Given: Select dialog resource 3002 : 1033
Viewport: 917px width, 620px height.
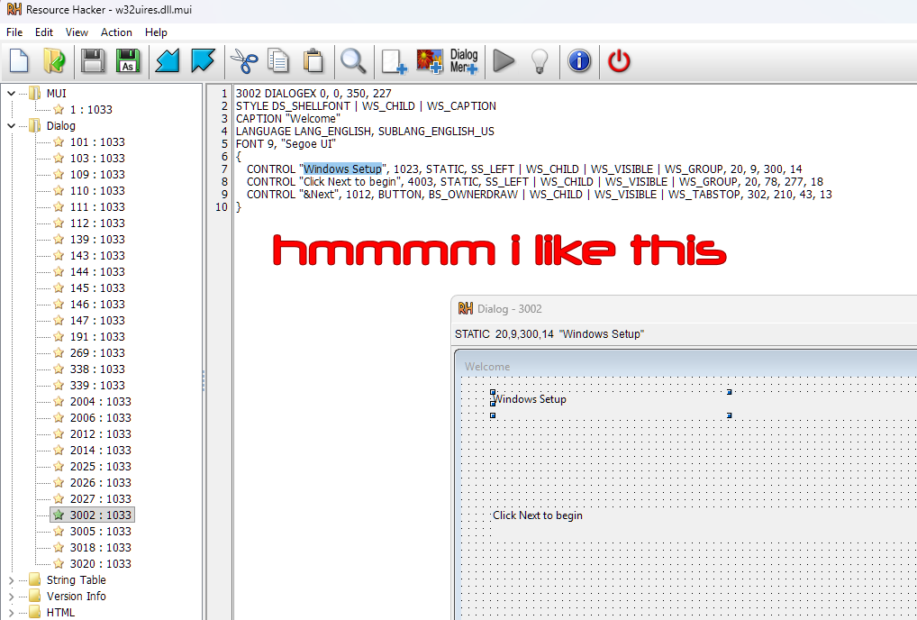Looking at the screenshot, I should tap(100, 515).
